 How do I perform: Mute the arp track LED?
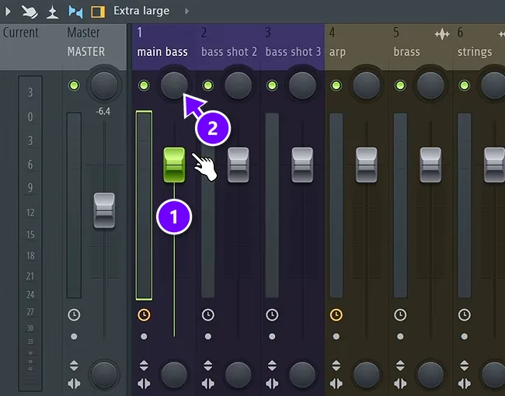tap(336, 85)
